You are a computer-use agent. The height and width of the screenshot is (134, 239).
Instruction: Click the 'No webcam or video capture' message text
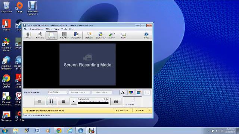click(45, 111)
